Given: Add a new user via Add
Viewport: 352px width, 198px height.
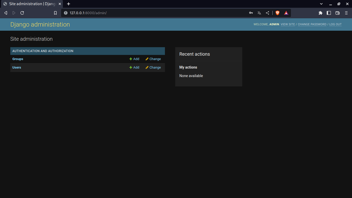Looking at the screenshot, I should (134, 68).
